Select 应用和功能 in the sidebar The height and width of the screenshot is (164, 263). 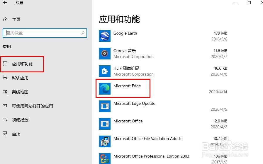tap(22, 64)
